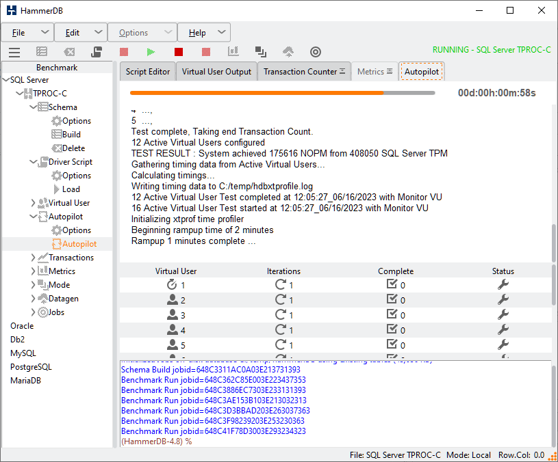The width and height of the screenshot is (558, 462).
Task: Click the Options menu in the menu bar
Action: pyautogui.click(x=142, y=33)
